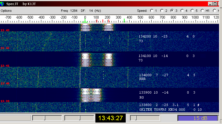This screenshot has height=124, width=222.
Task: Click the SpecJT globe icon in title bar
Action: (3, 4)
